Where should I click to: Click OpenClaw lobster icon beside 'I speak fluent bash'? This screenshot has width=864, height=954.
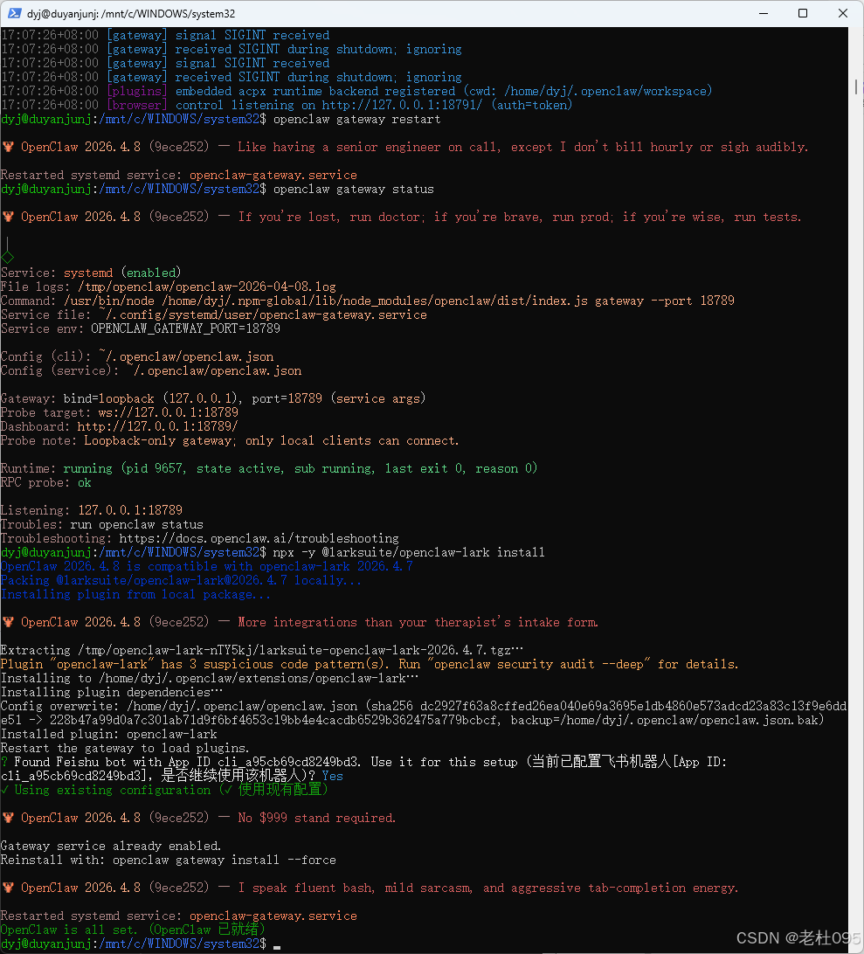(x=8, y=888)
